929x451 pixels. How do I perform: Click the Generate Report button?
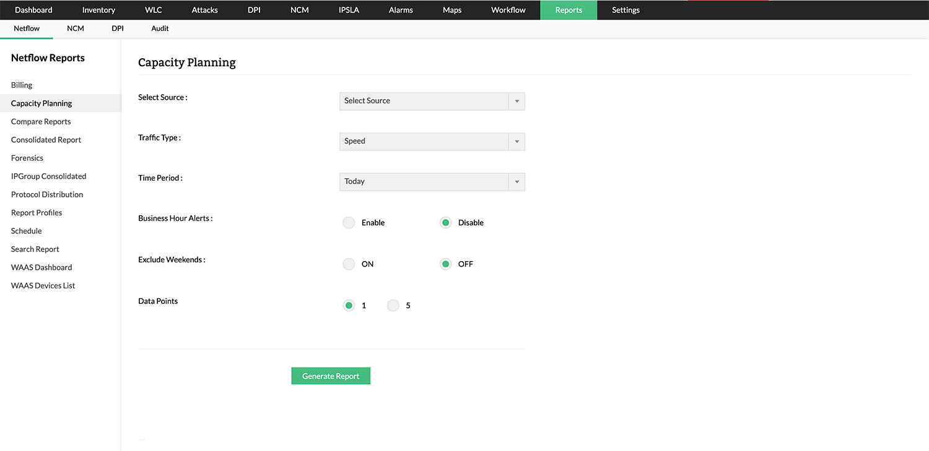[331, 376]
